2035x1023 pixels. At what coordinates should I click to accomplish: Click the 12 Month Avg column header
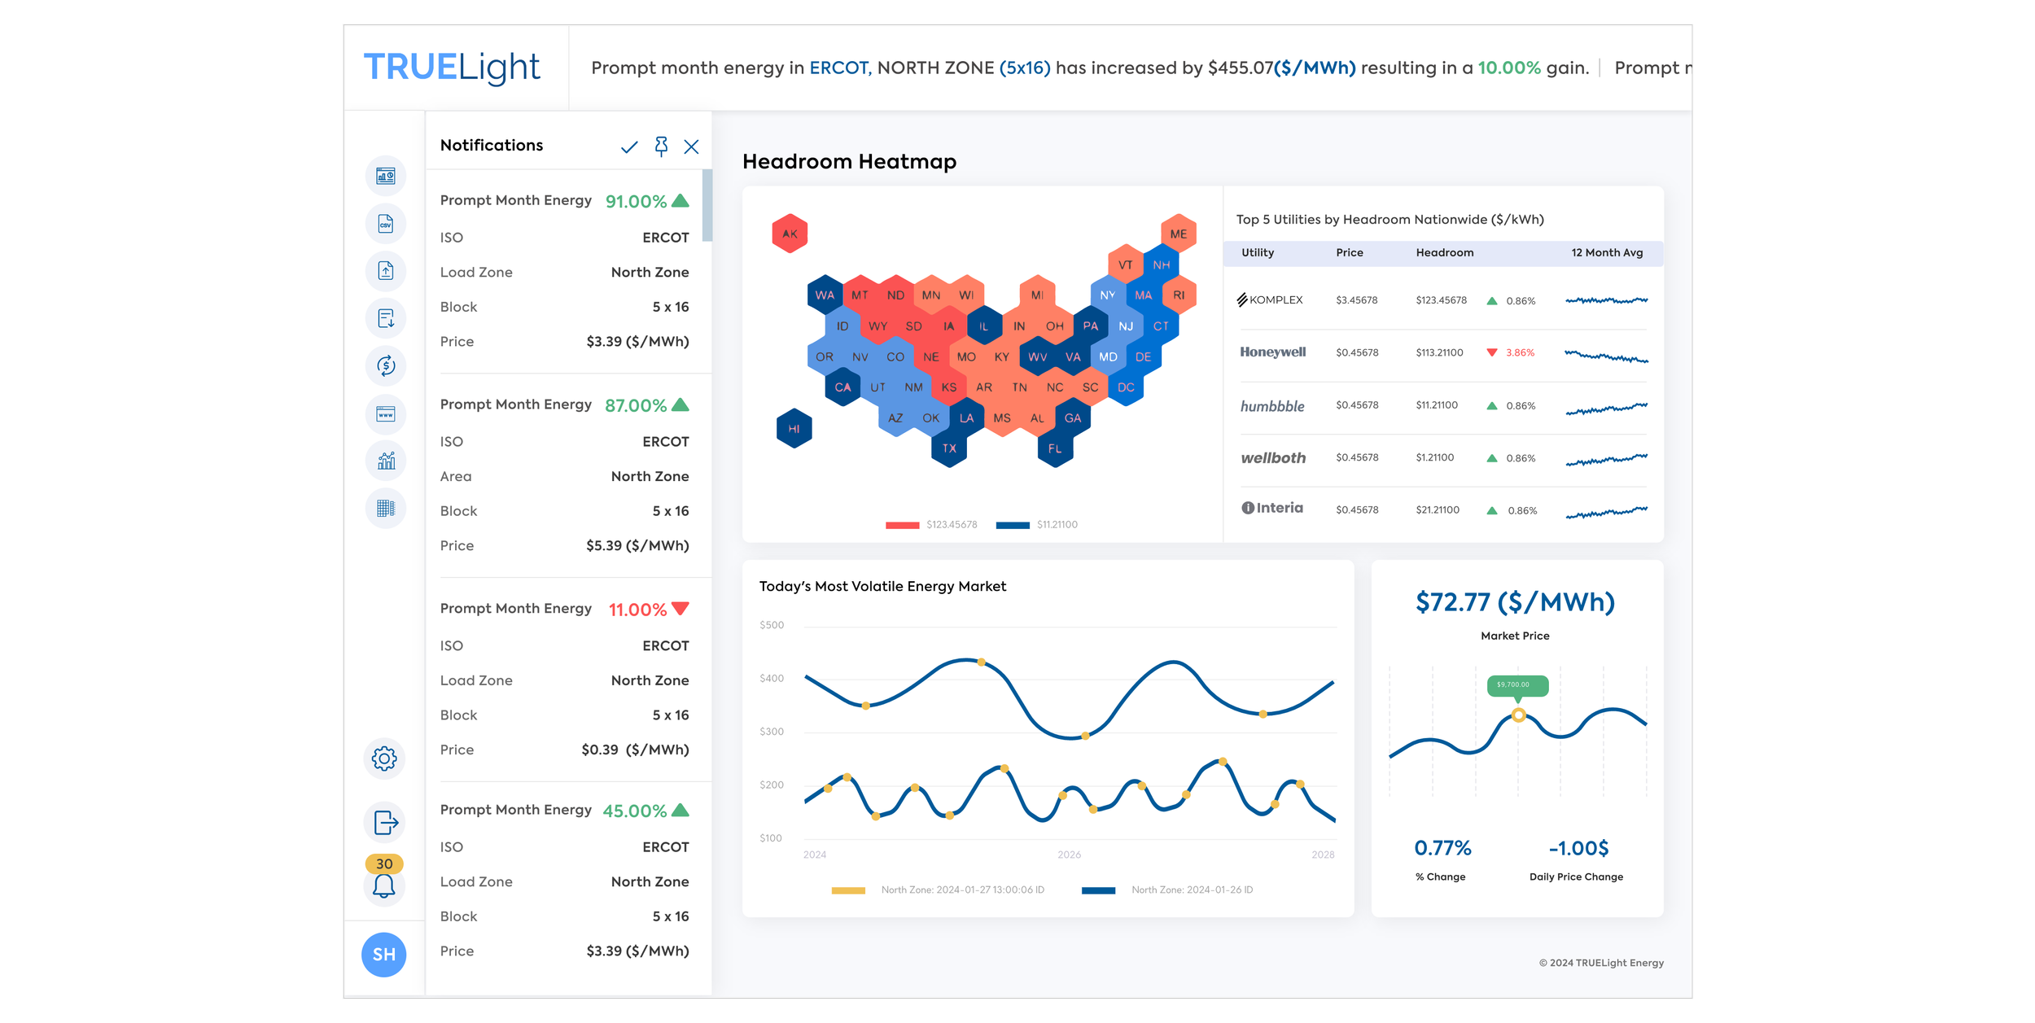[1606, 253]
